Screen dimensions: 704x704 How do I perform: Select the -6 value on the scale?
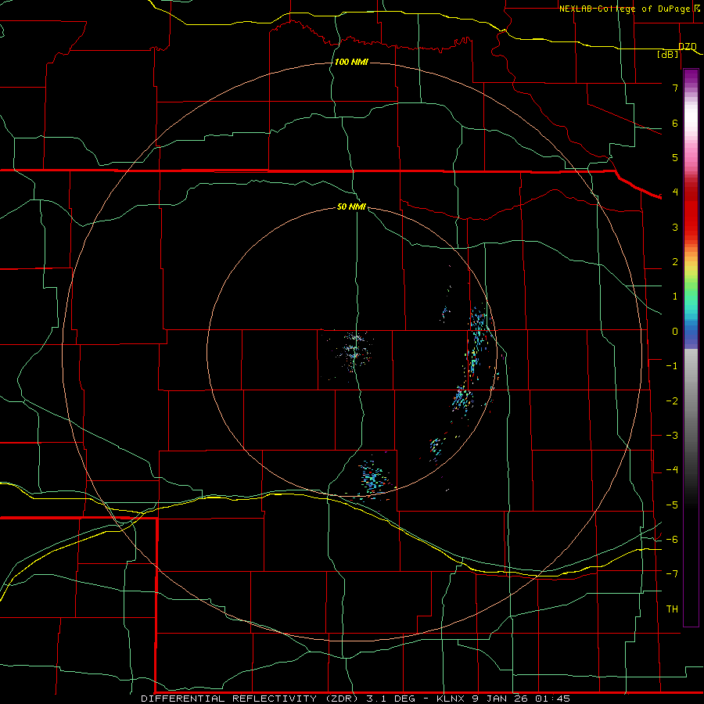[672, 540]
